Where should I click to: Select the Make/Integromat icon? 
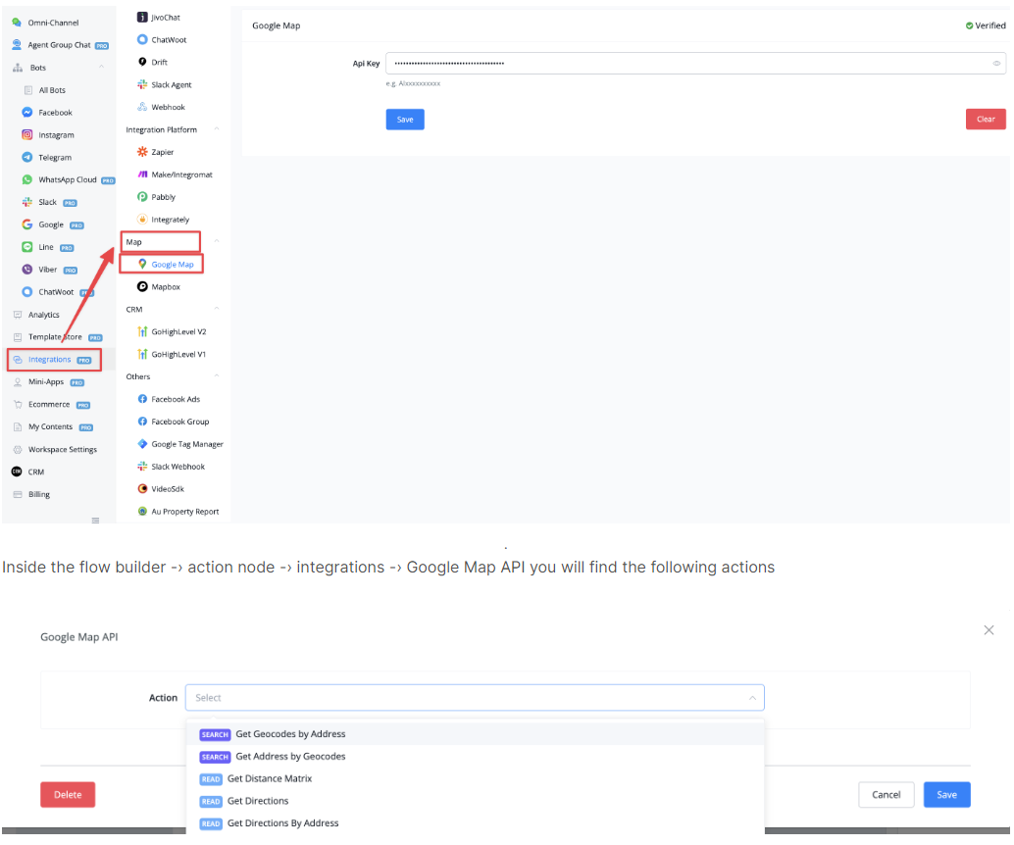coord(142,174)
